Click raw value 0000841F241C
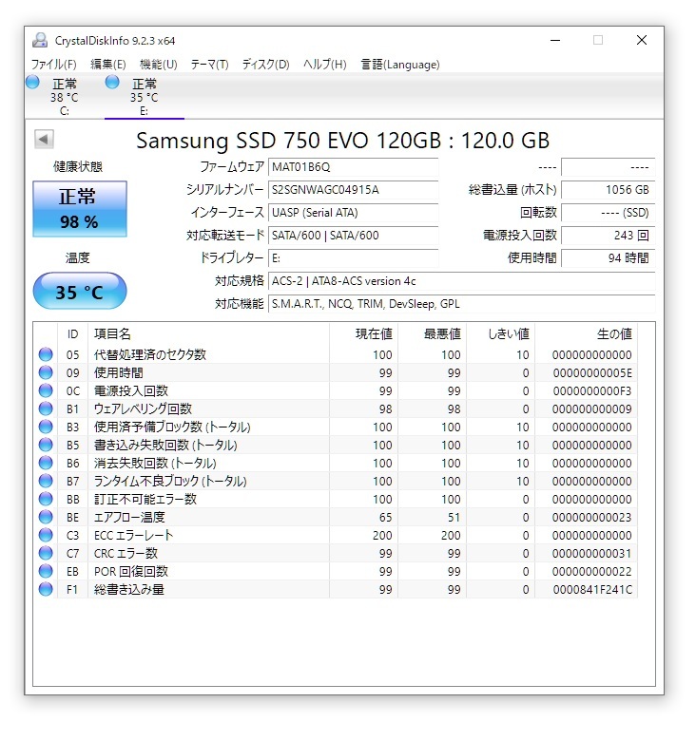The width and height of the screenshot is (696, 741). (592, 589)
